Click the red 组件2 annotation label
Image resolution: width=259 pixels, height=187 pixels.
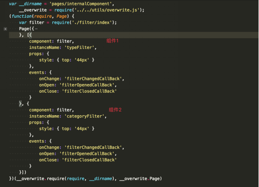(115, 110)
